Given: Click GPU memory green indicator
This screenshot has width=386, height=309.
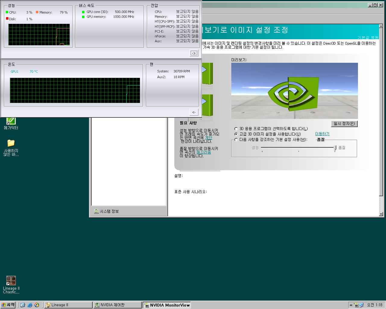Looking at the screenshot, I should (83, 17).
